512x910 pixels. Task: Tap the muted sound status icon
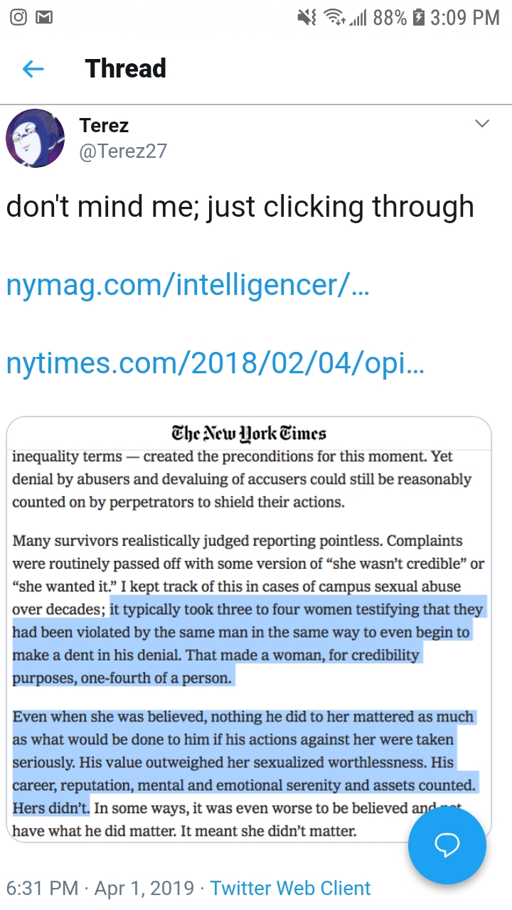point(307,18)
